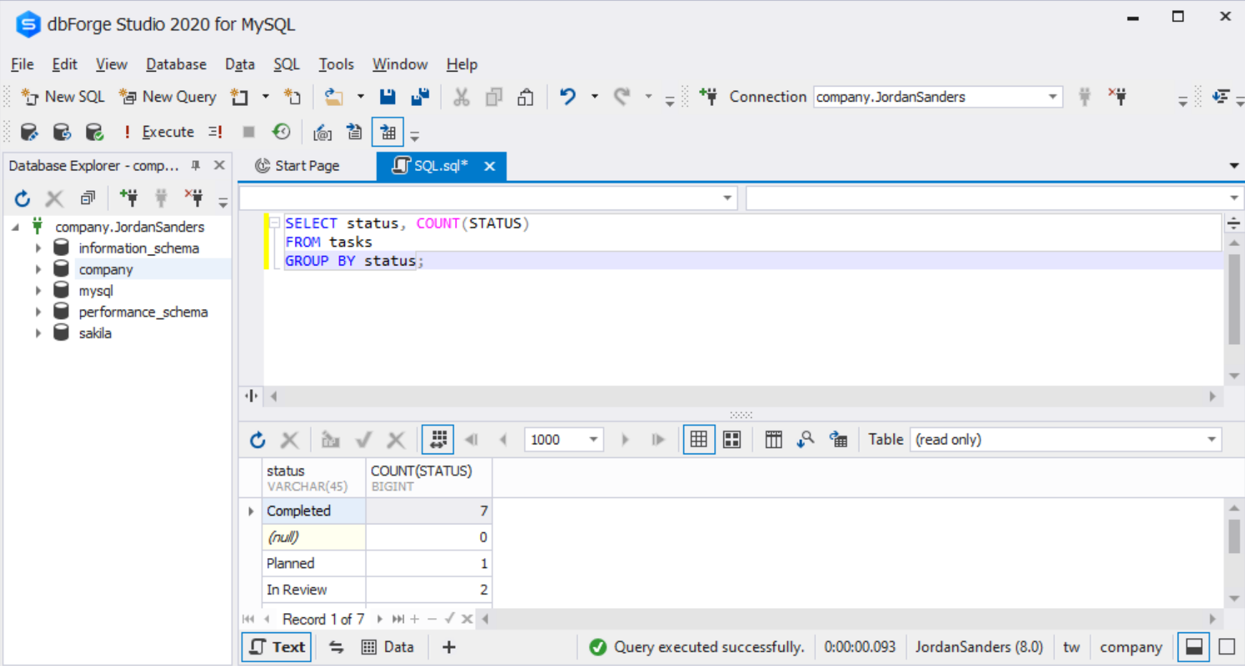Image resolution: width=1245 pixels, height=666 pixels.
Task: Collapse the company.JordanSanders connection node
Action: [16, 227]
